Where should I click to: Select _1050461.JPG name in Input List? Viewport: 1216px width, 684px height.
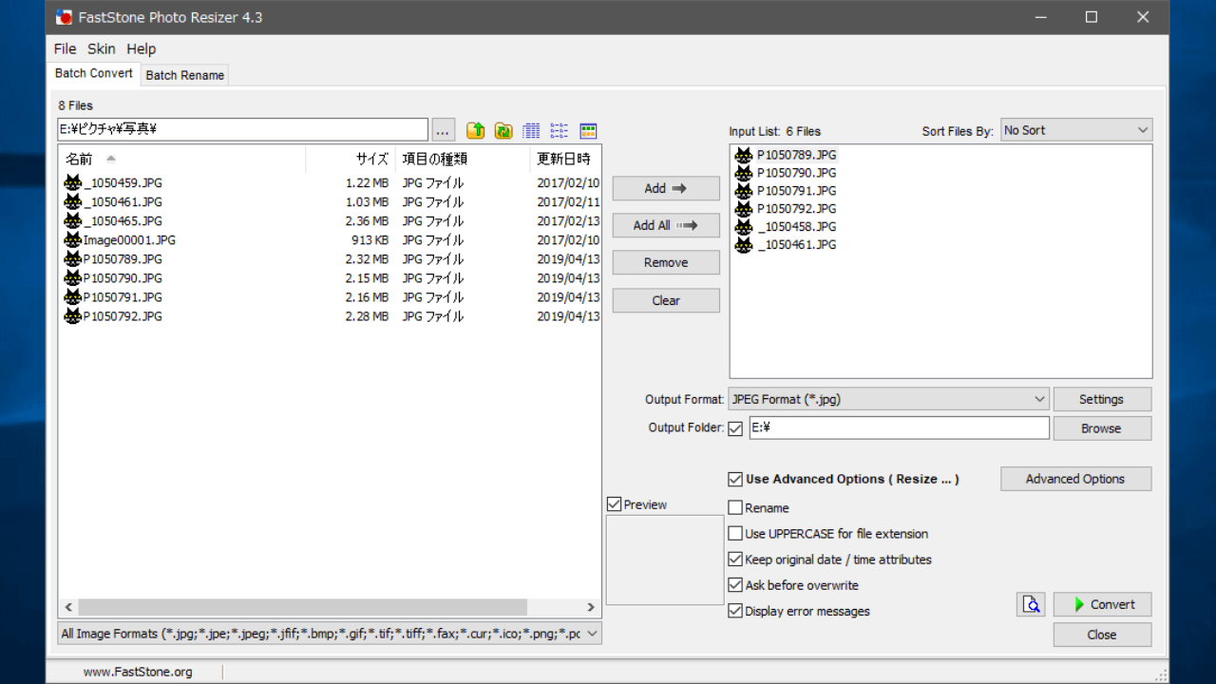pyautogui.click(x=797, y=245)
